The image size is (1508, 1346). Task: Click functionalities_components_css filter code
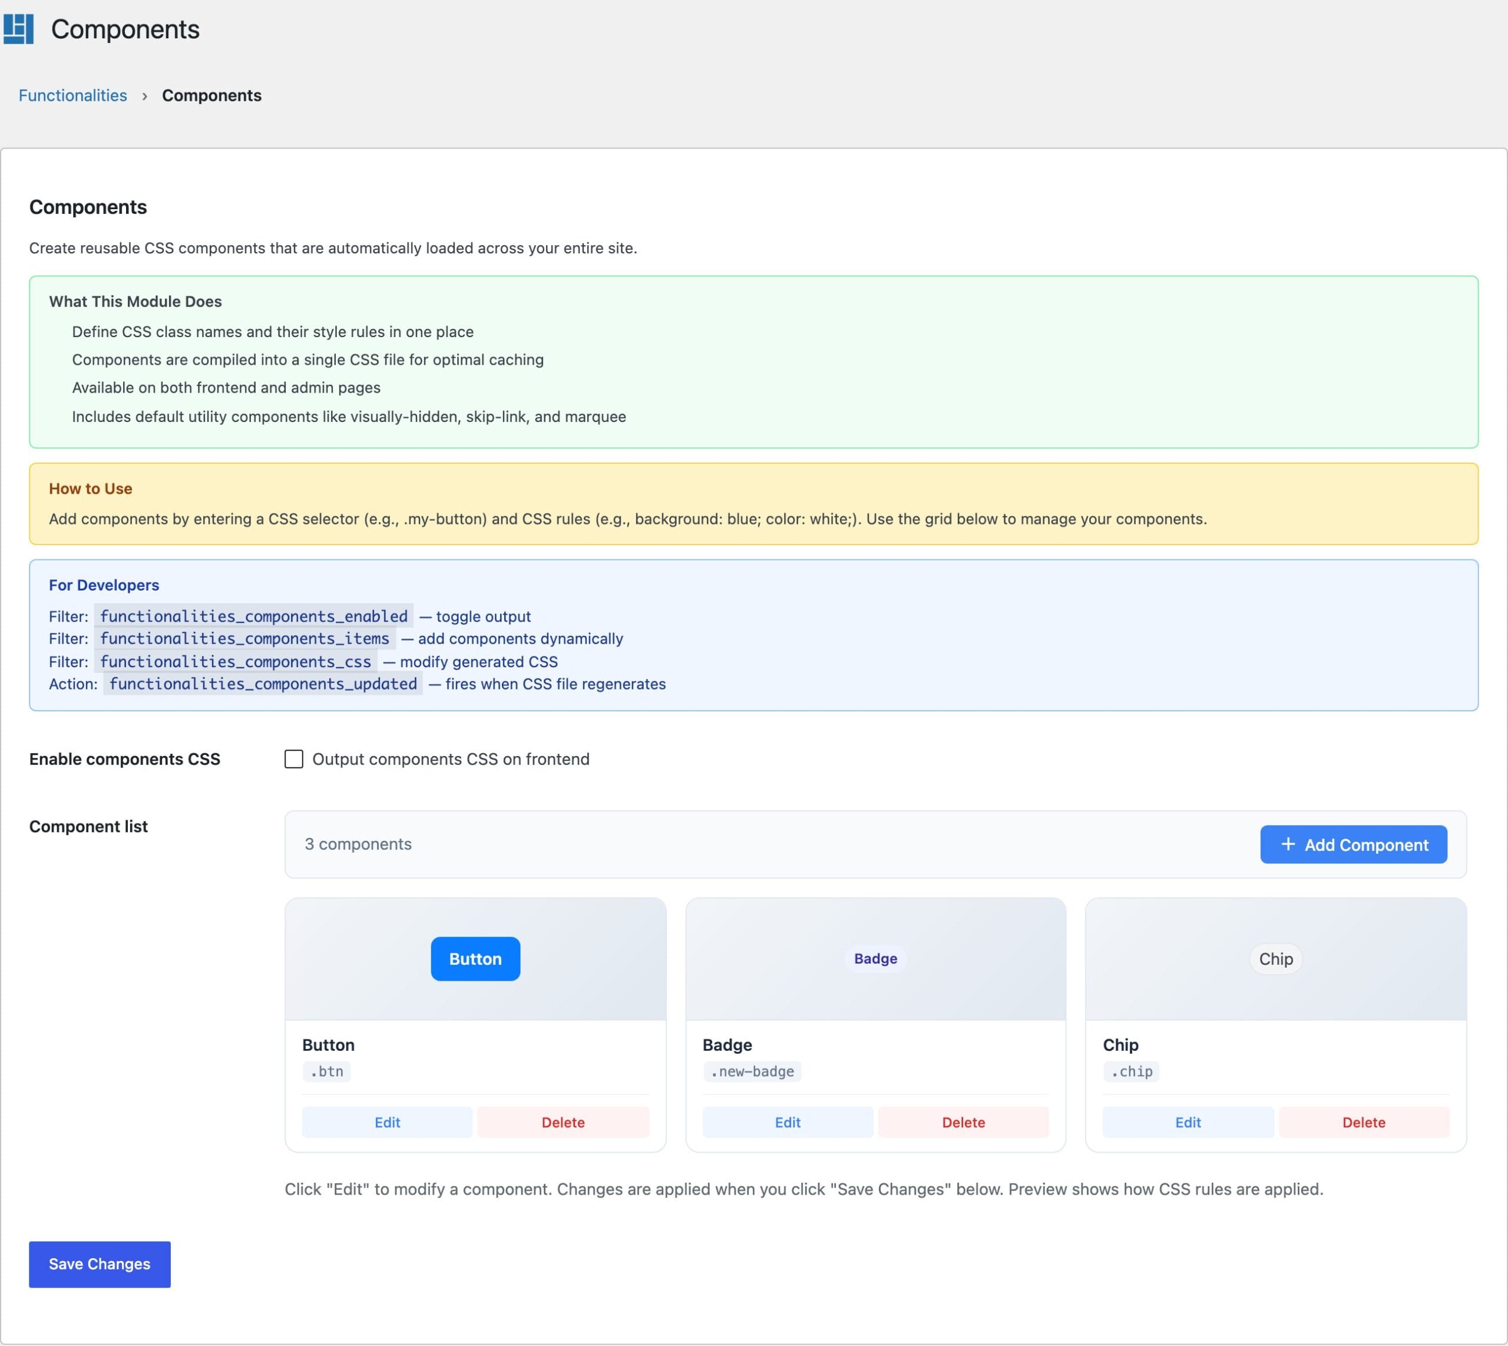(235, 661)
